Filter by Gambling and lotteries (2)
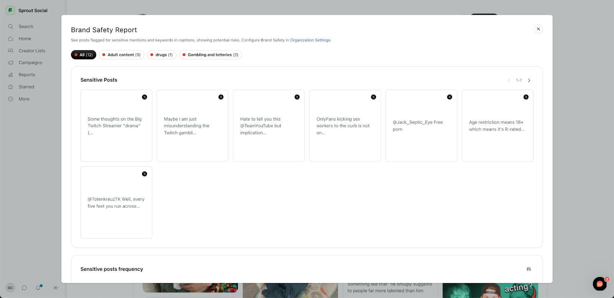 coord(211,55)
